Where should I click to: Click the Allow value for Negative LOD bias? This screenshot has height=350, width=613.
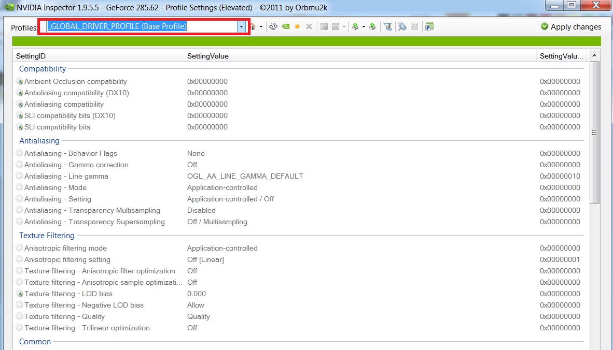click(x=196, y=305)
